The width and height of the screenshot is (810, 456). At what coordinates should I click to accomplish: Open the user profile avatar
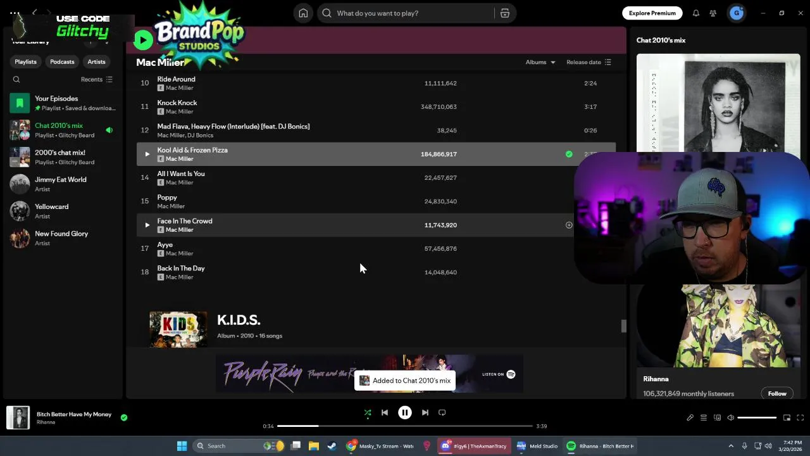tap(737, 13)
